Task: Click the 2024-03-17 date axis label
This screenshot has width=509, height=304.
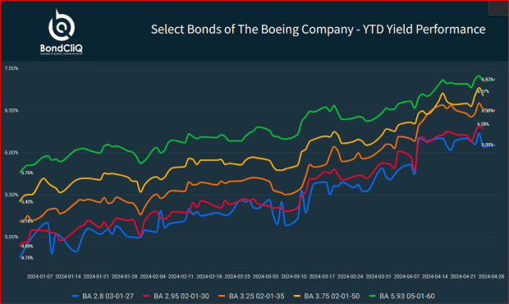Action: click(x=322, y=277)
